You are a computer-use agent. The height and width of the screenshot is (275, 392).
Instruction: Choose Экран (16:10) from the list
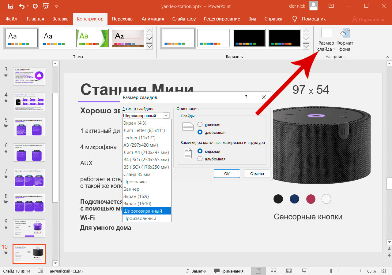point(147,204)
